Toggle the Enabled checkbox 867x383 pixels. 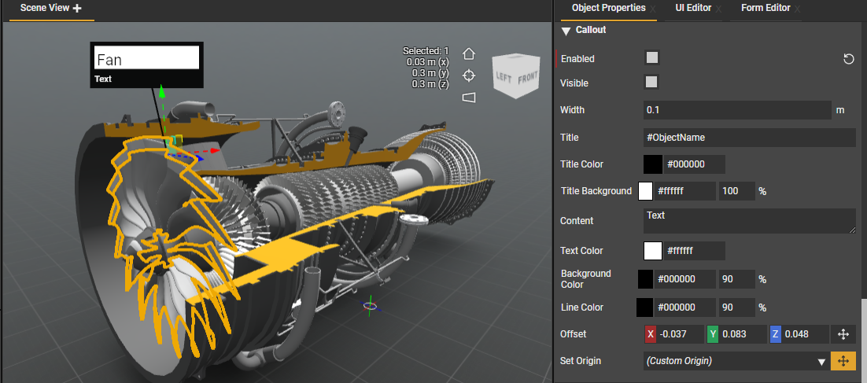tap(651, 57)
